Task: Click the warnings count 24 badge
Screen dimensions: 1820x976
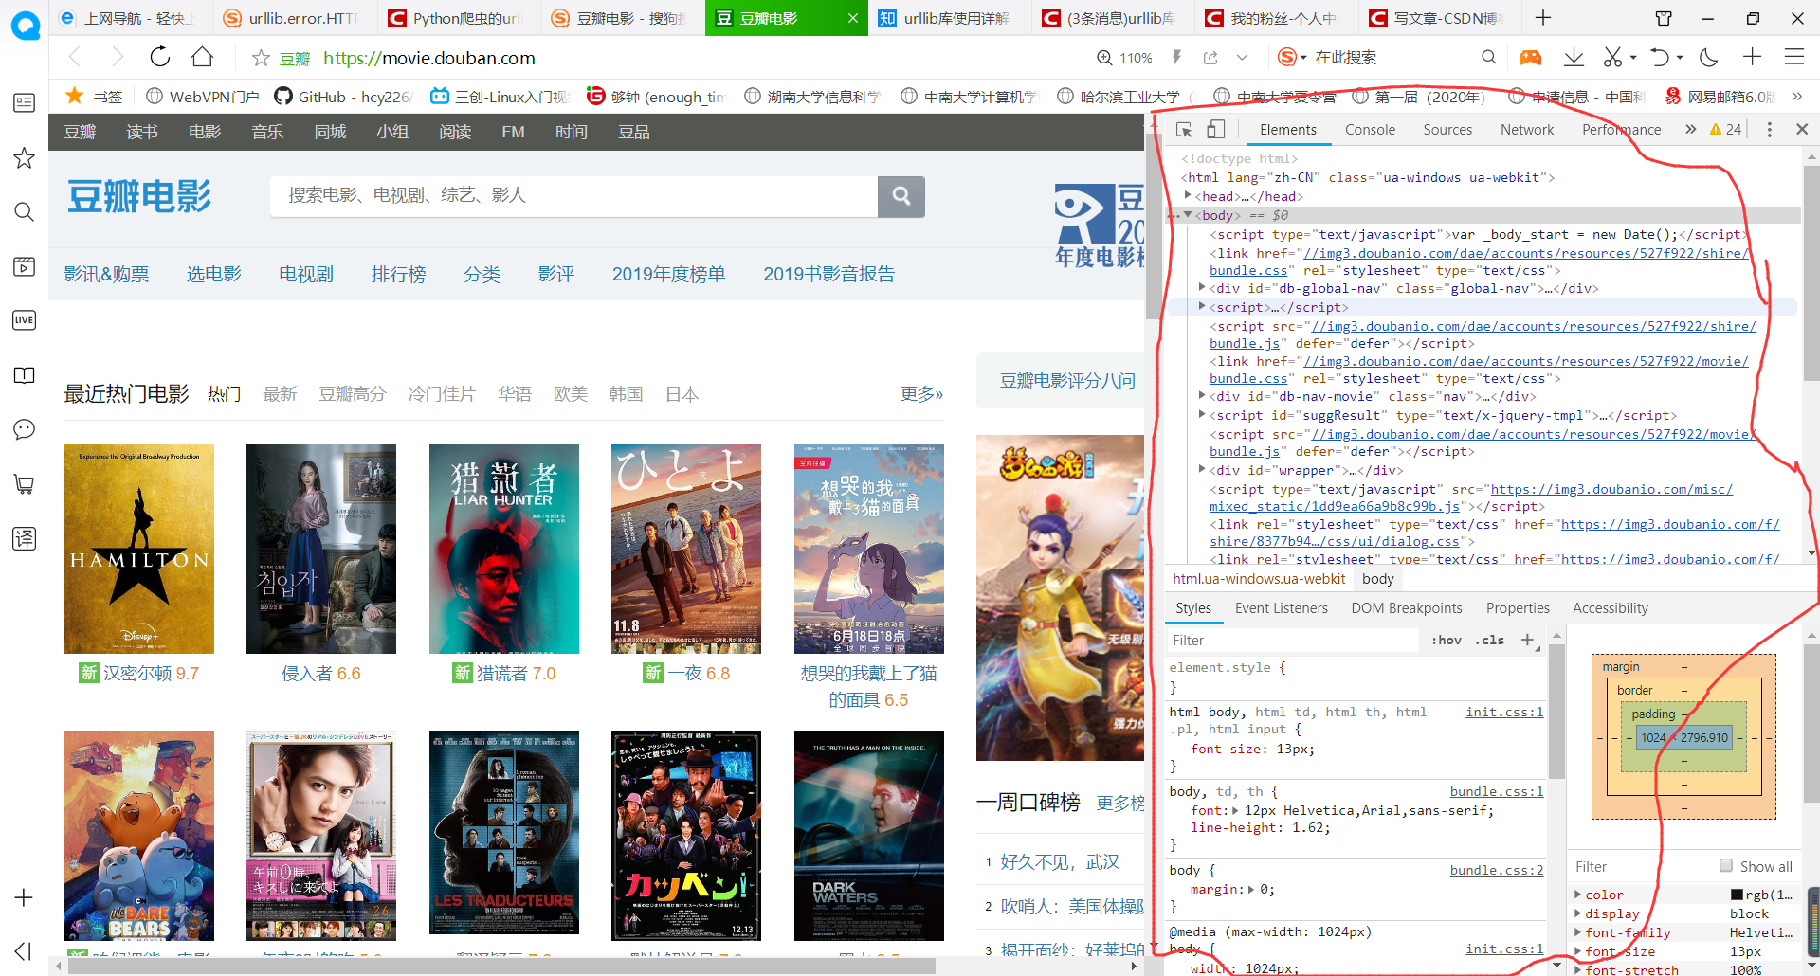Action: coord(1726,130)
